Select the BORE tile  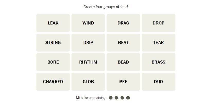pyautogui.click(x=53, y=62)
